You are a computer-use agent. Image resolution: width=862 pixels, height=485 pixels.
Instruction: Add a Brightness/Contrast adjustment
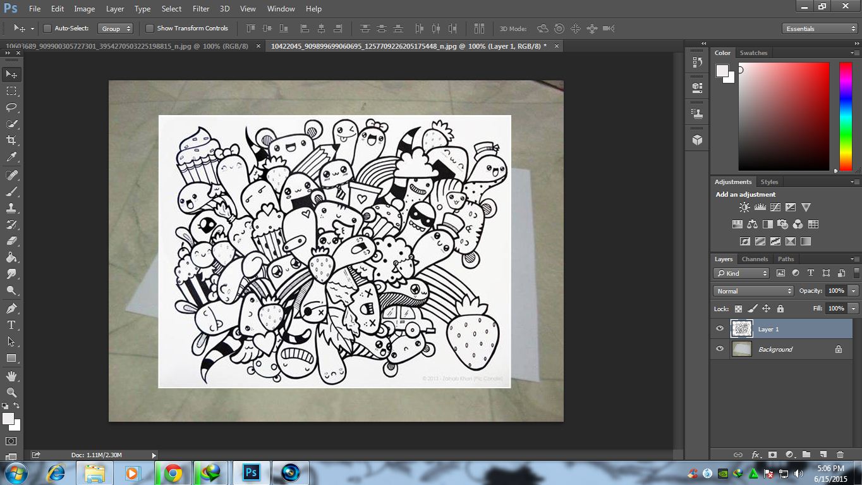click(745, 207)
